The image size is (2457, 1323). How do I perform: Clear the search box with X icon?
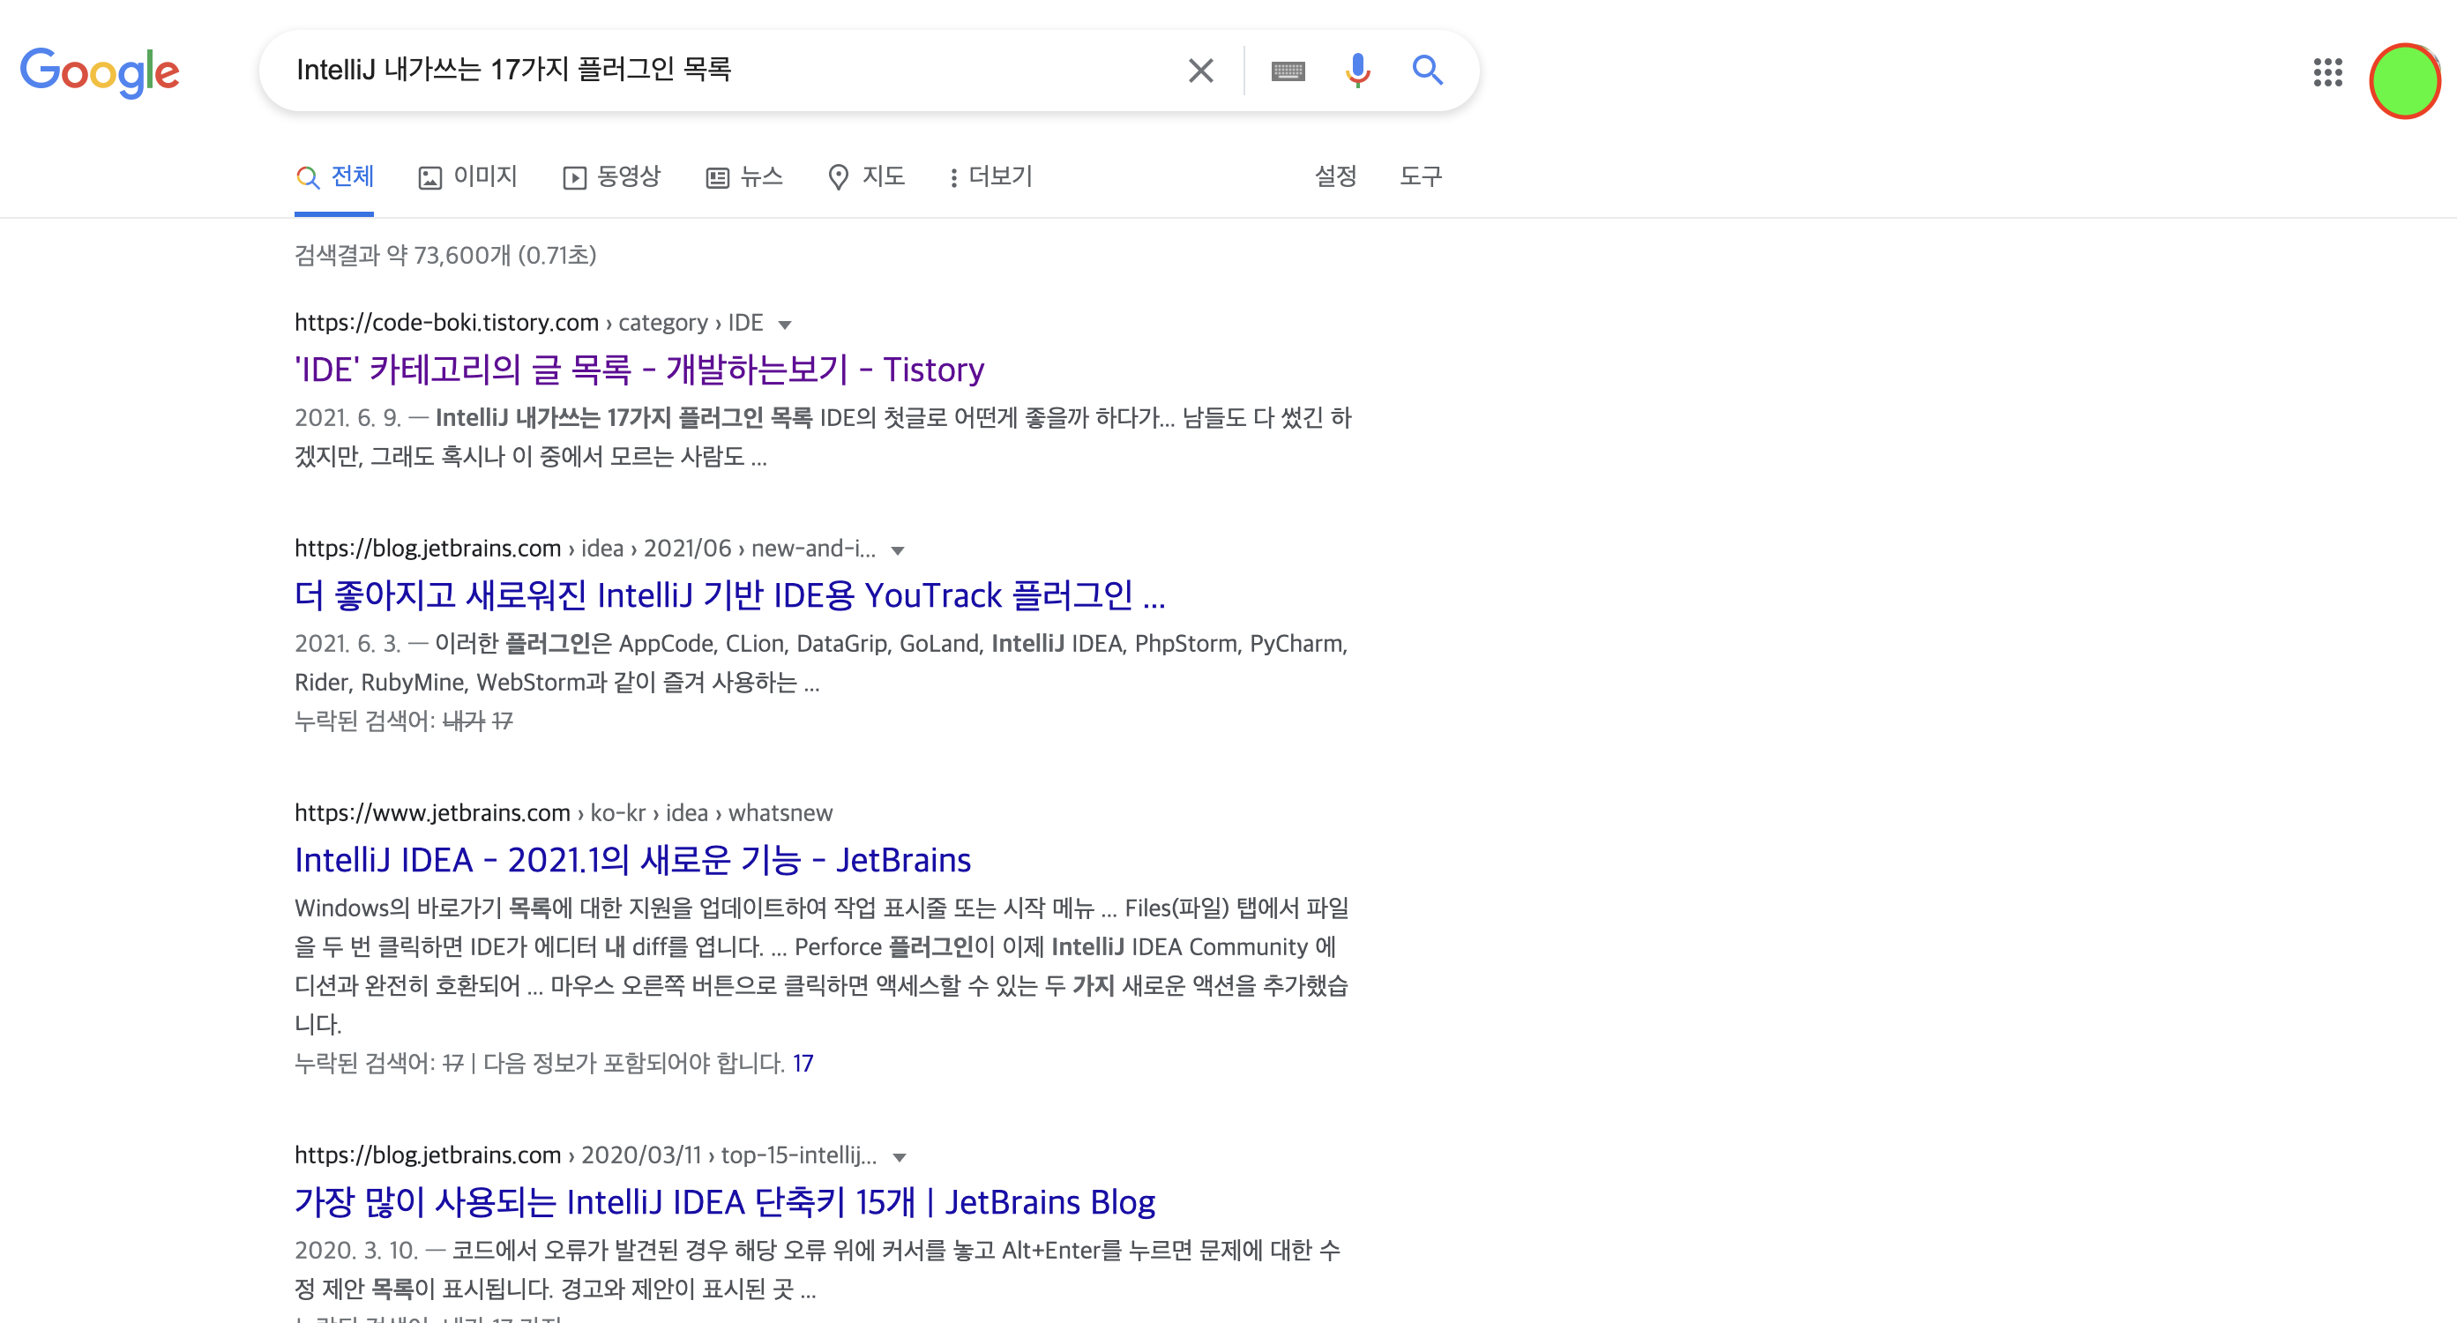[1200, 71]
